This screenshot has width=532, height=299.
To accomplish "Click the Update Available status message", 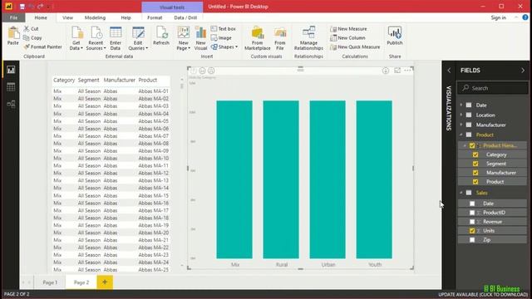I will click(483, 295).
